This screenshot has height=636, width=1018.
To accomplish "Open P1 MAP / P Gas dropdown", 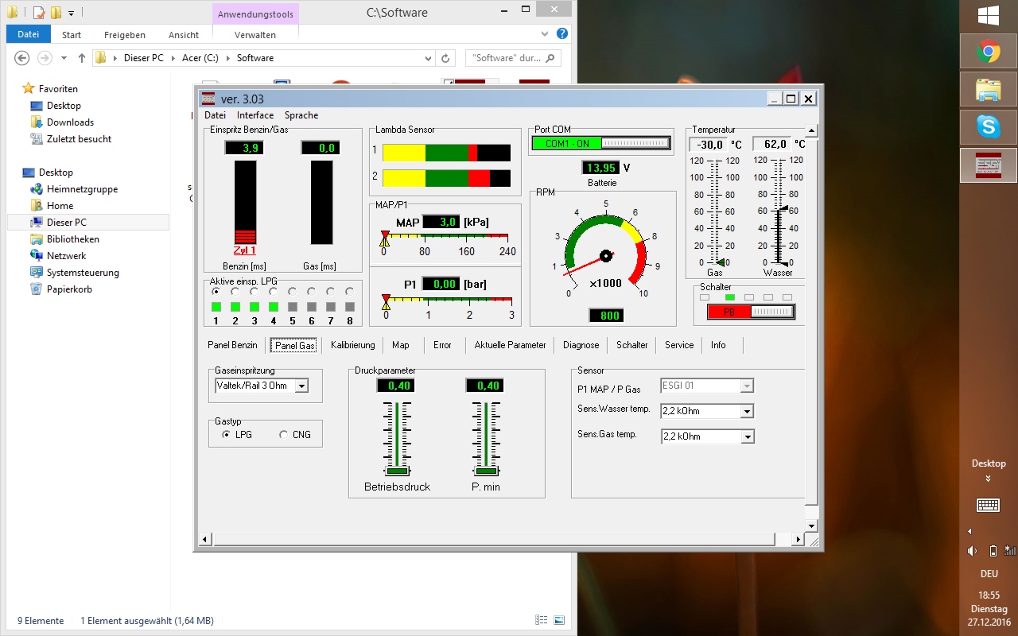I will pyautogui.click(x=746, y=386).
